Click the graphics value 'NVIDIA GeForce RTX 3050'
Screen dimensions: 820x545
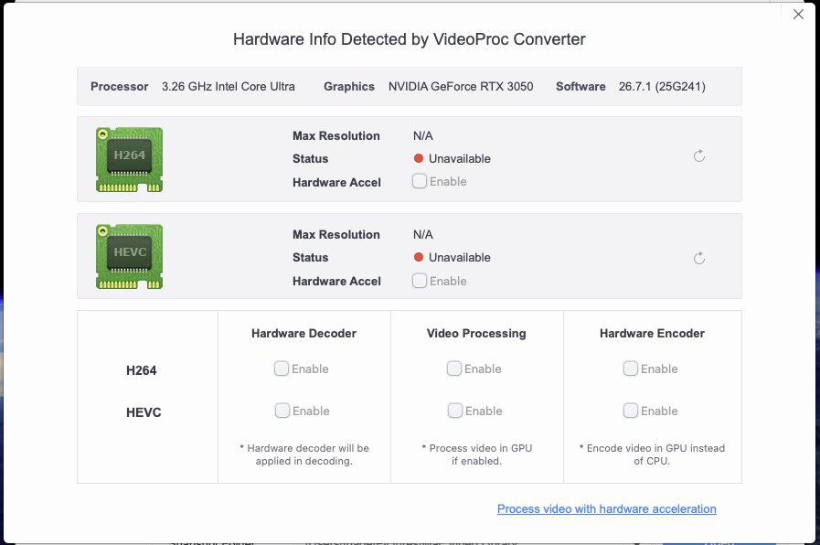[x=461, y=87]
